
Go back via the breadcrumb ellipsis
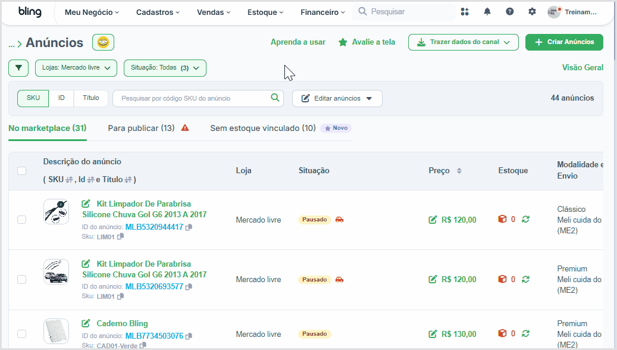(11, 45)
